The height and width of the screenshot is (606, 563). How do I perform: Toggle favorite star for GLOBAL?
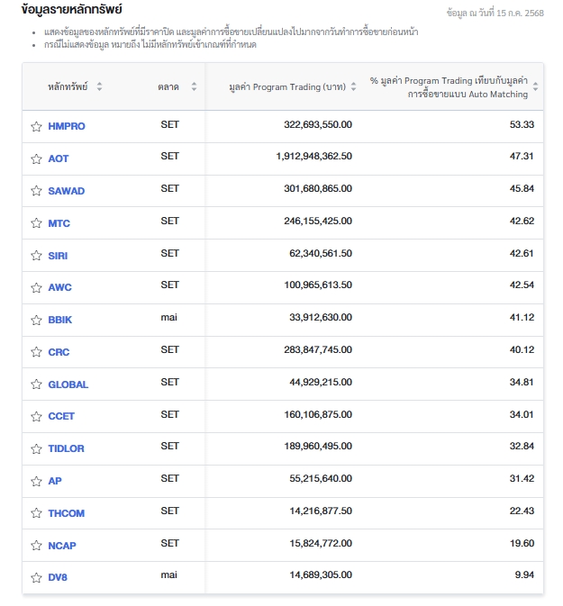36,384
